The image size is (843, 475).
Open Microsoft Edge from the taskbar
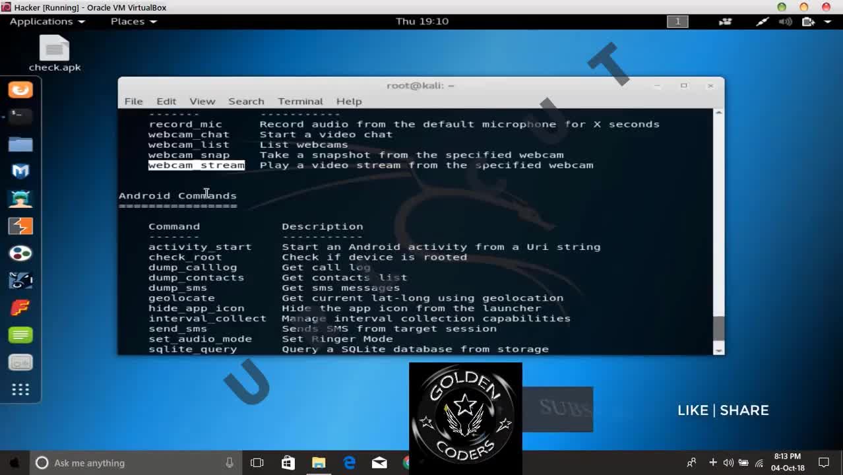point(349,462)
